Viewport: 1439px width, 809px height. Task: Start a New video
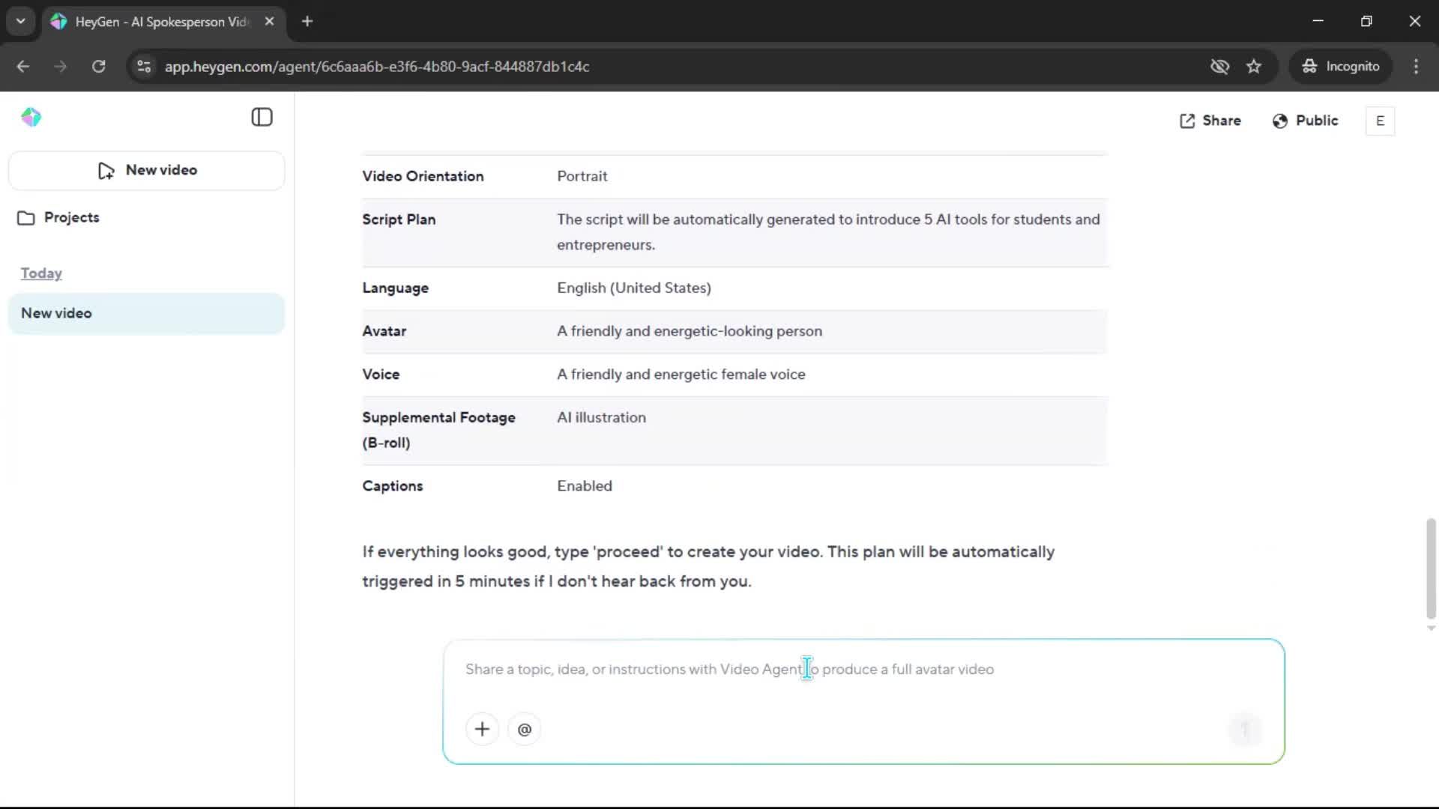coord(147,170)
